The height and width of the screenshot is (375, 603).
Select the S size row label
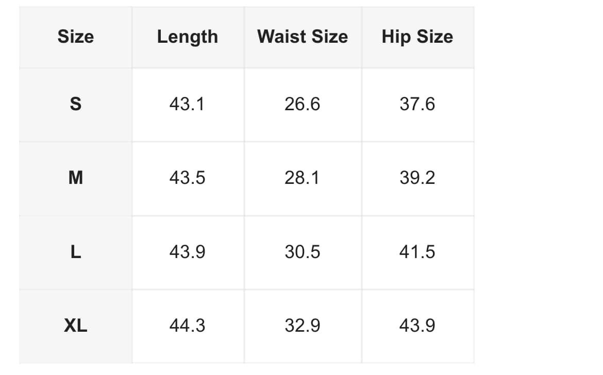(x=76, y=104)
